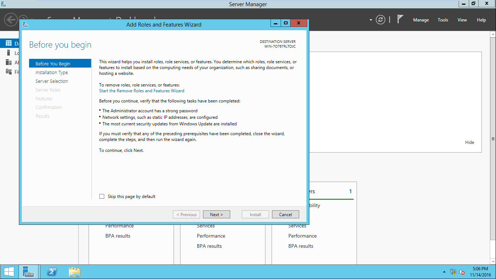Open Local Server via its sidebar icon

pos(9,53)
